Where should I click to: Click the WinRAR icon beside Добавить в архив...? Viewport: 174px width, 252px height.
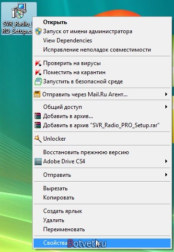38,116
